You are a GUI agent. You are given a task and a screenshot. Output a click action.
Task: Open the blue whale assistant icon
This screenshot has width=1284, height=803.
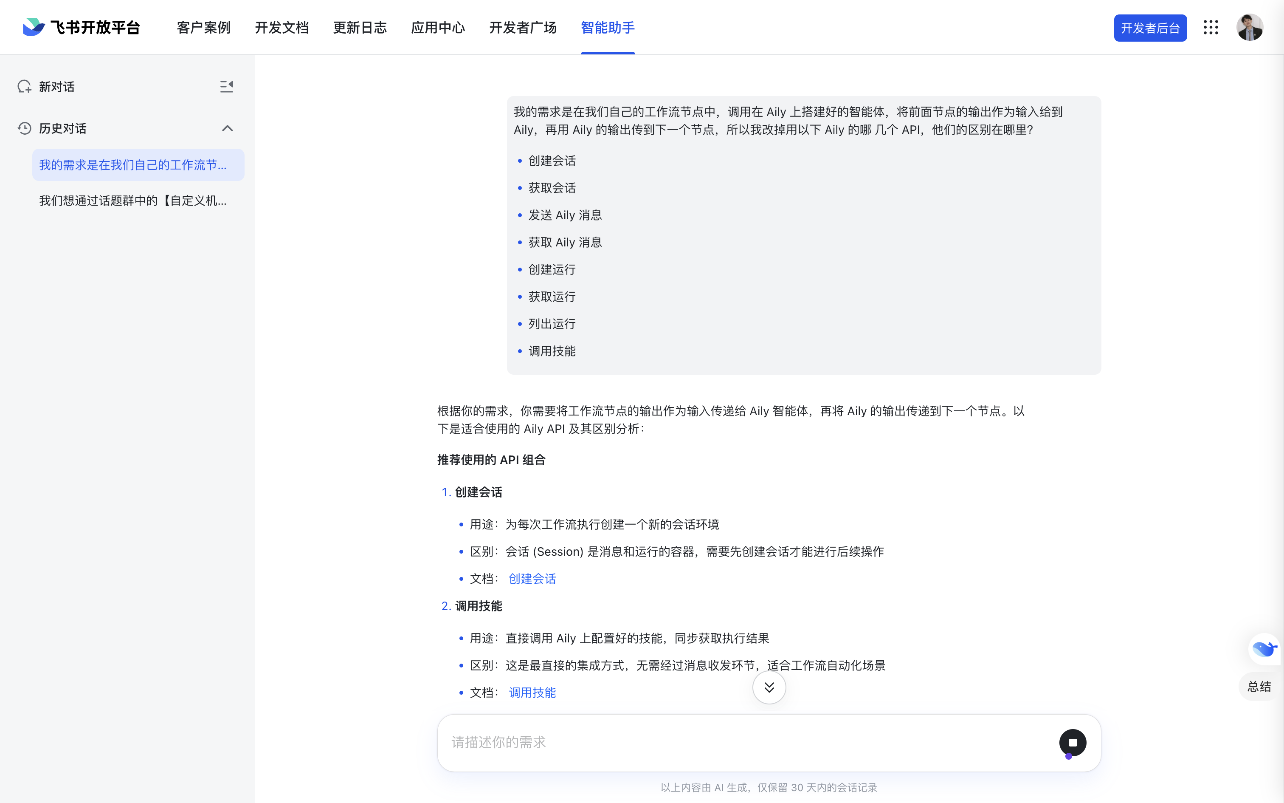point(1264,648)
